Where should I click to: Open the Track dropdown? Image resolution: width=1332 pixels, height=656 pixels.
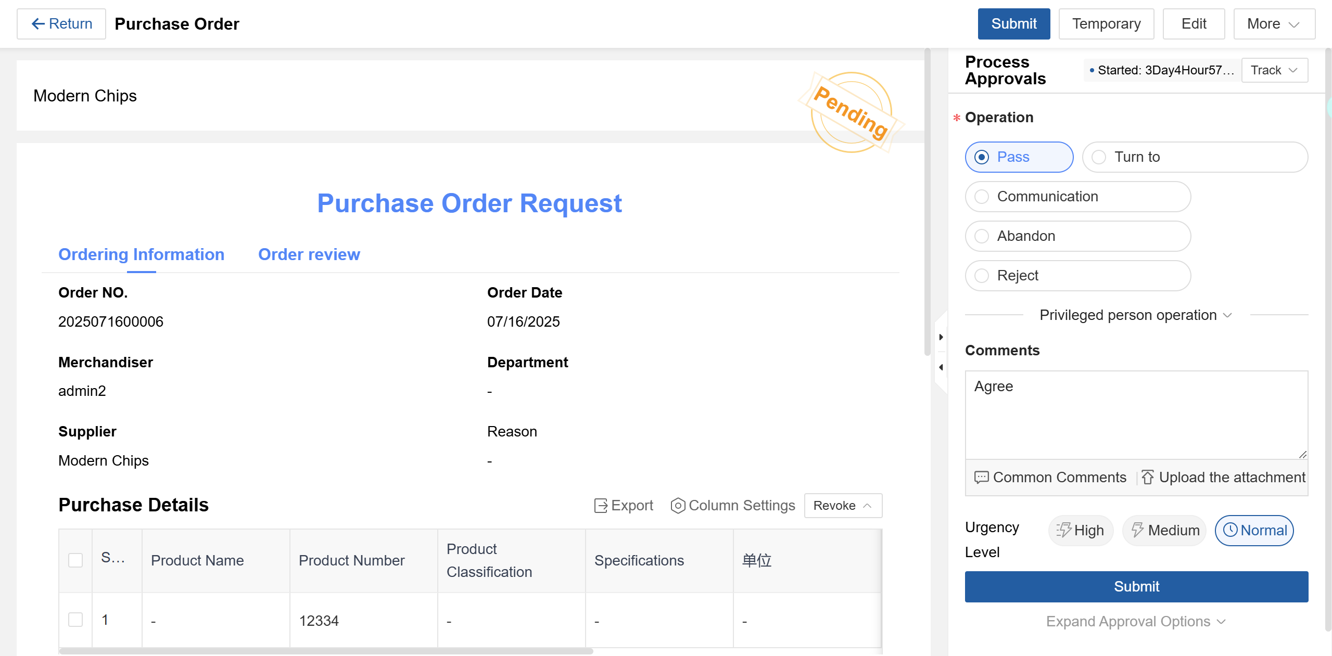[x=1274, y=70]
